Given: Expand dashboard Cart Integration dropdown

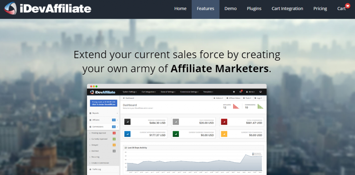Looking at the screenshot, I should coord(149,92).
